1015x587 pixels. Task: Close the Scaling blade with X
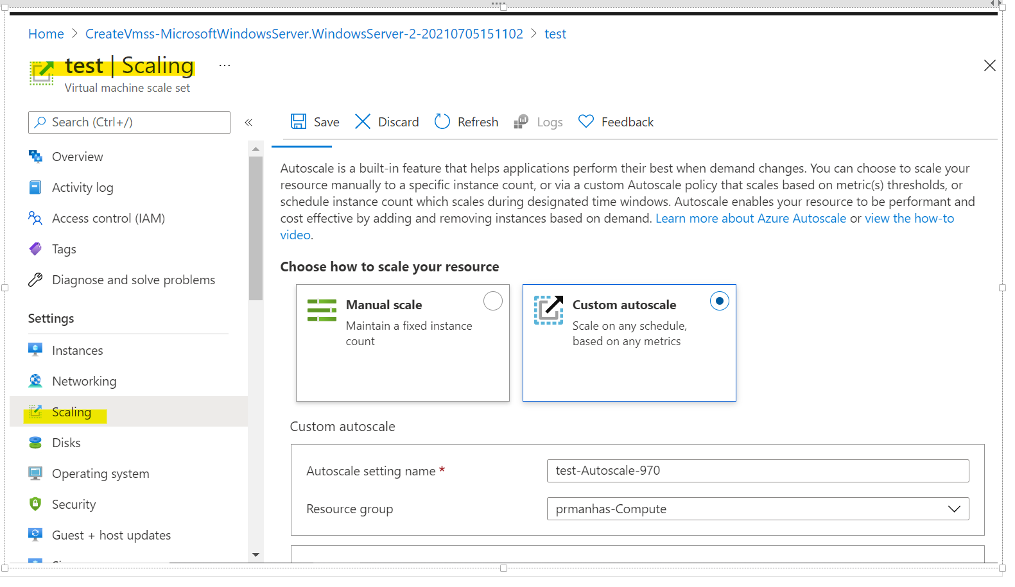click(x=990, y=65)
